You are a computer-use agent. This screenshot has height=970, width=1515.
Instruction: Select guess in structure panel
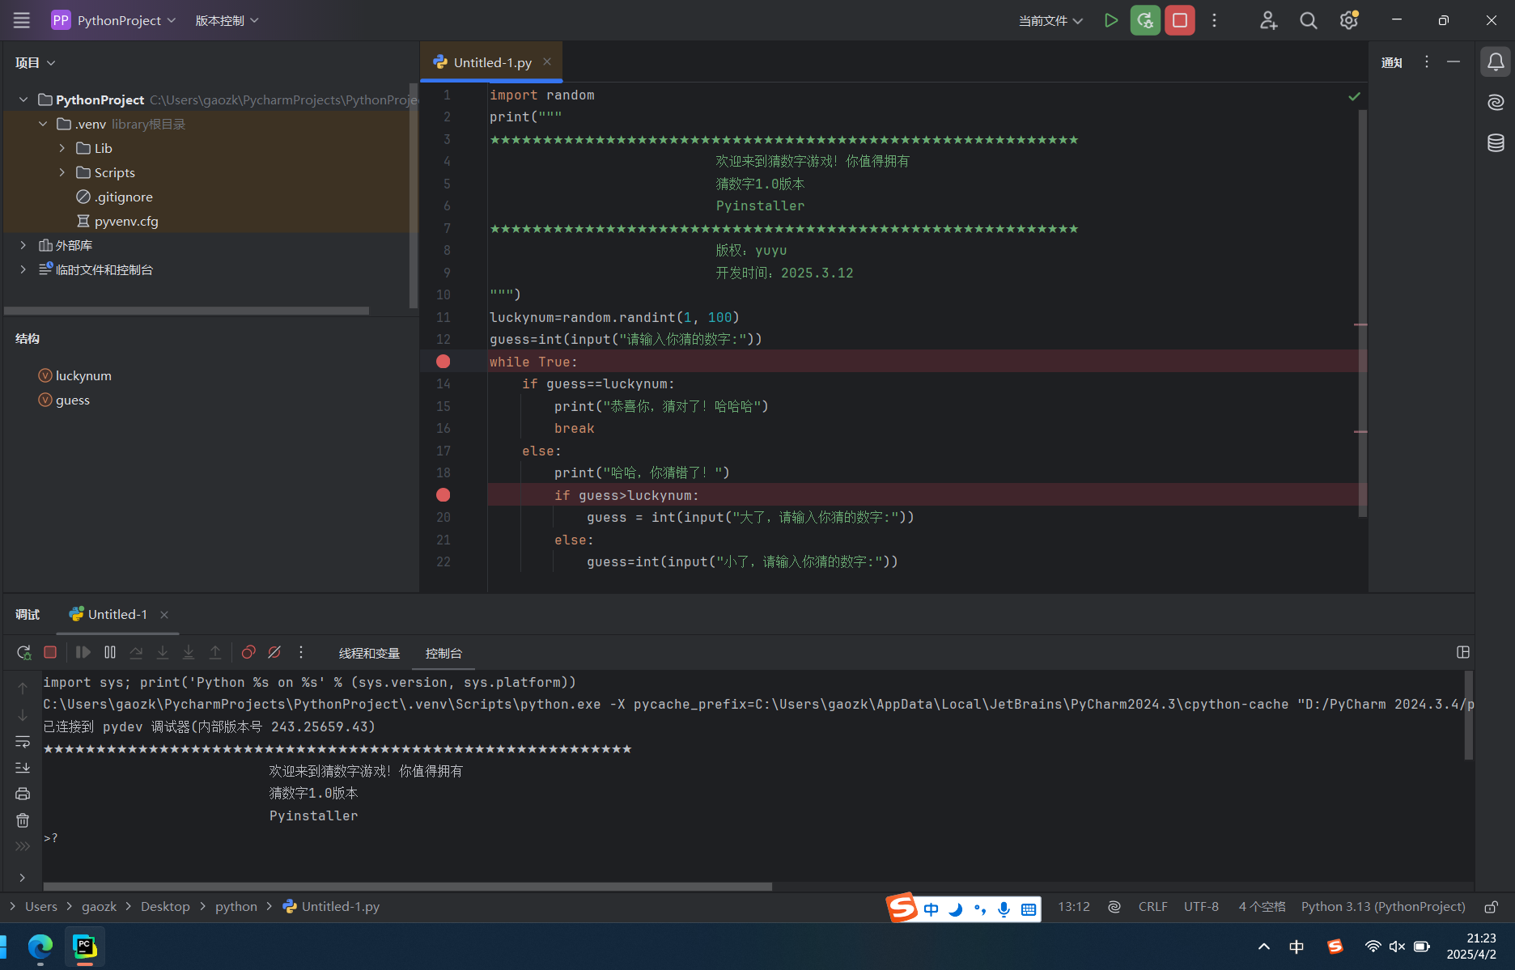(64, 400)
